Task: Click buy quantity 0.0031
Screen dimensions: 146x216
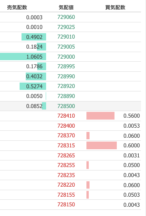Action: [x=131, y=155]
